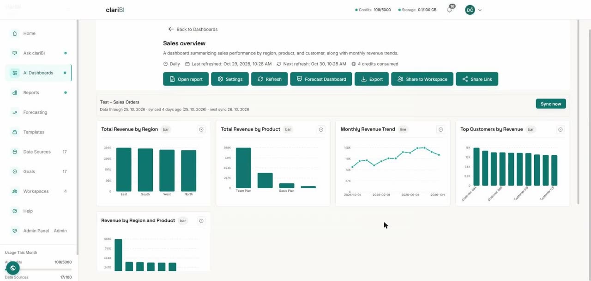Image resolution: width=591 pixels, height=281 pixels.
Task: Click the Credits 108/5000 indicator
Action: tap(373, 10)
